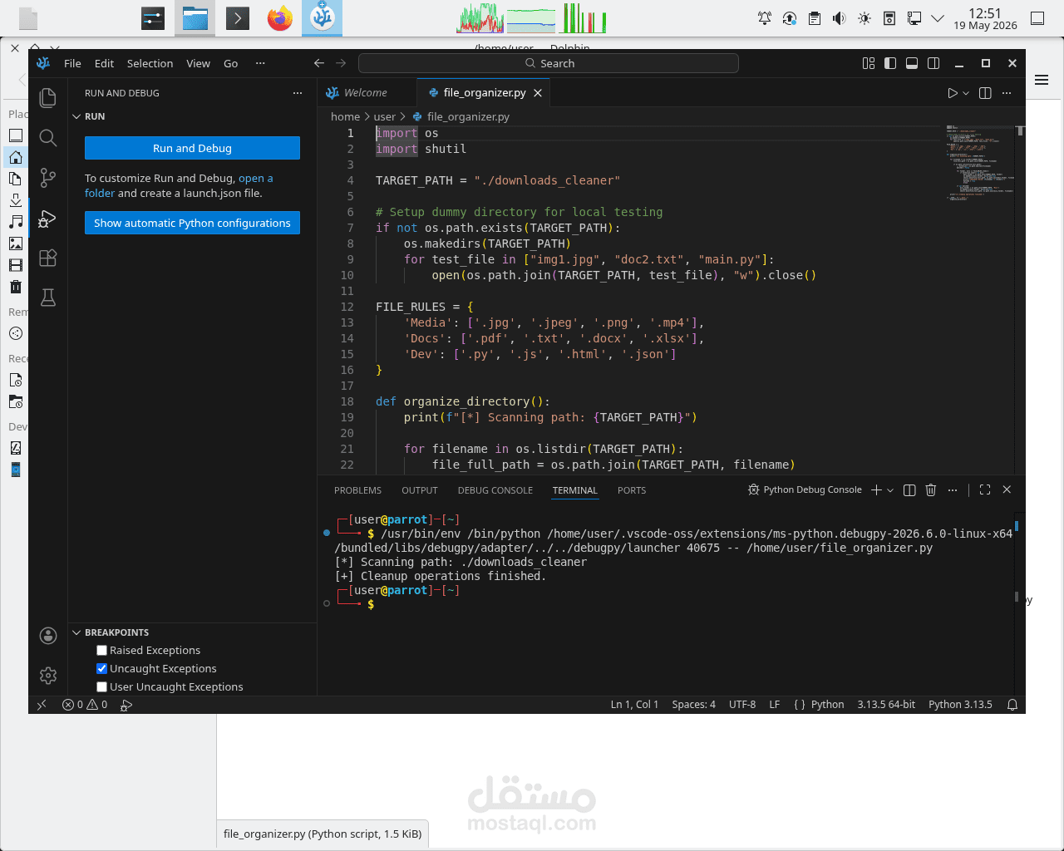Close the bottom panel
This screenshot has width=1064, height=851.
click(1007, 490)
